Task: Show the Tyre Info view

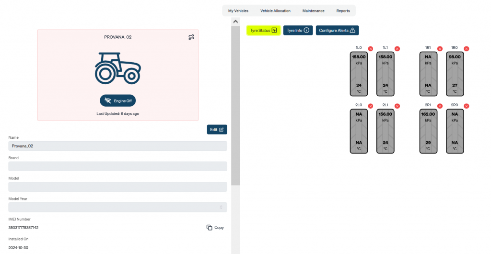Action: pos(298,31)
